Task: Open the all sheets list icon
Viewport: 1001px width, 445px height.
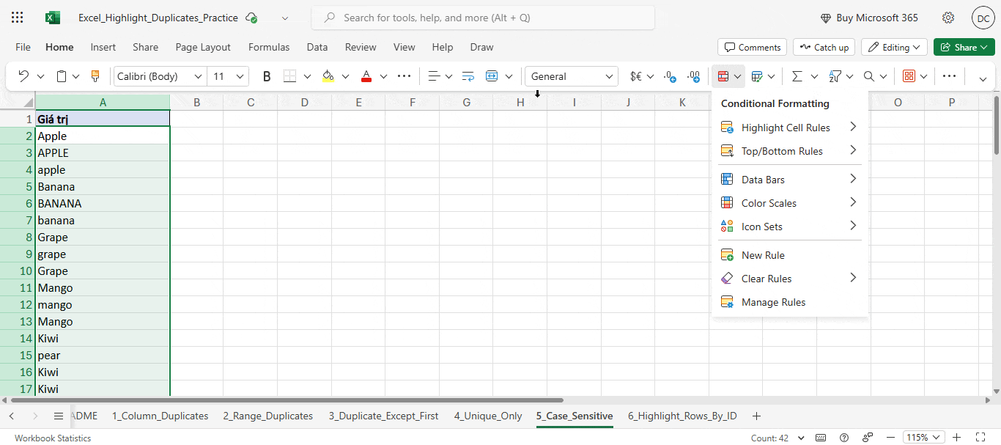Action: [59, 416]
